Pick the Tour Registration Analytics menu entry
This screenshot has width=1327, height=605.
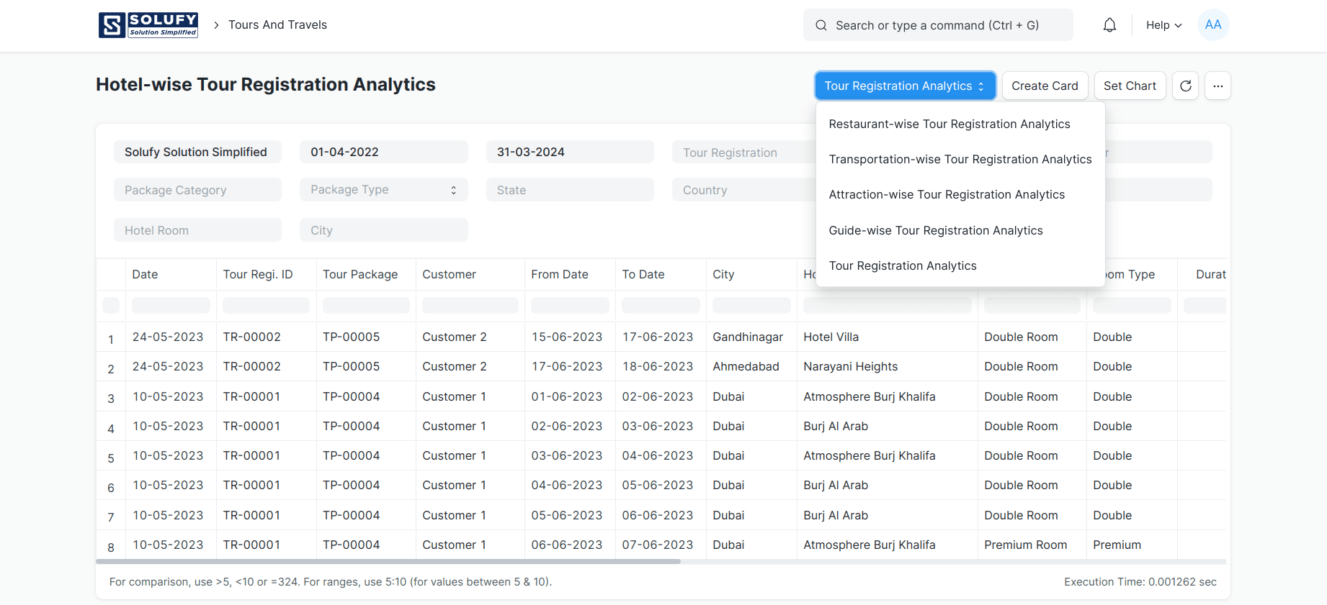(x=902, y=266)
